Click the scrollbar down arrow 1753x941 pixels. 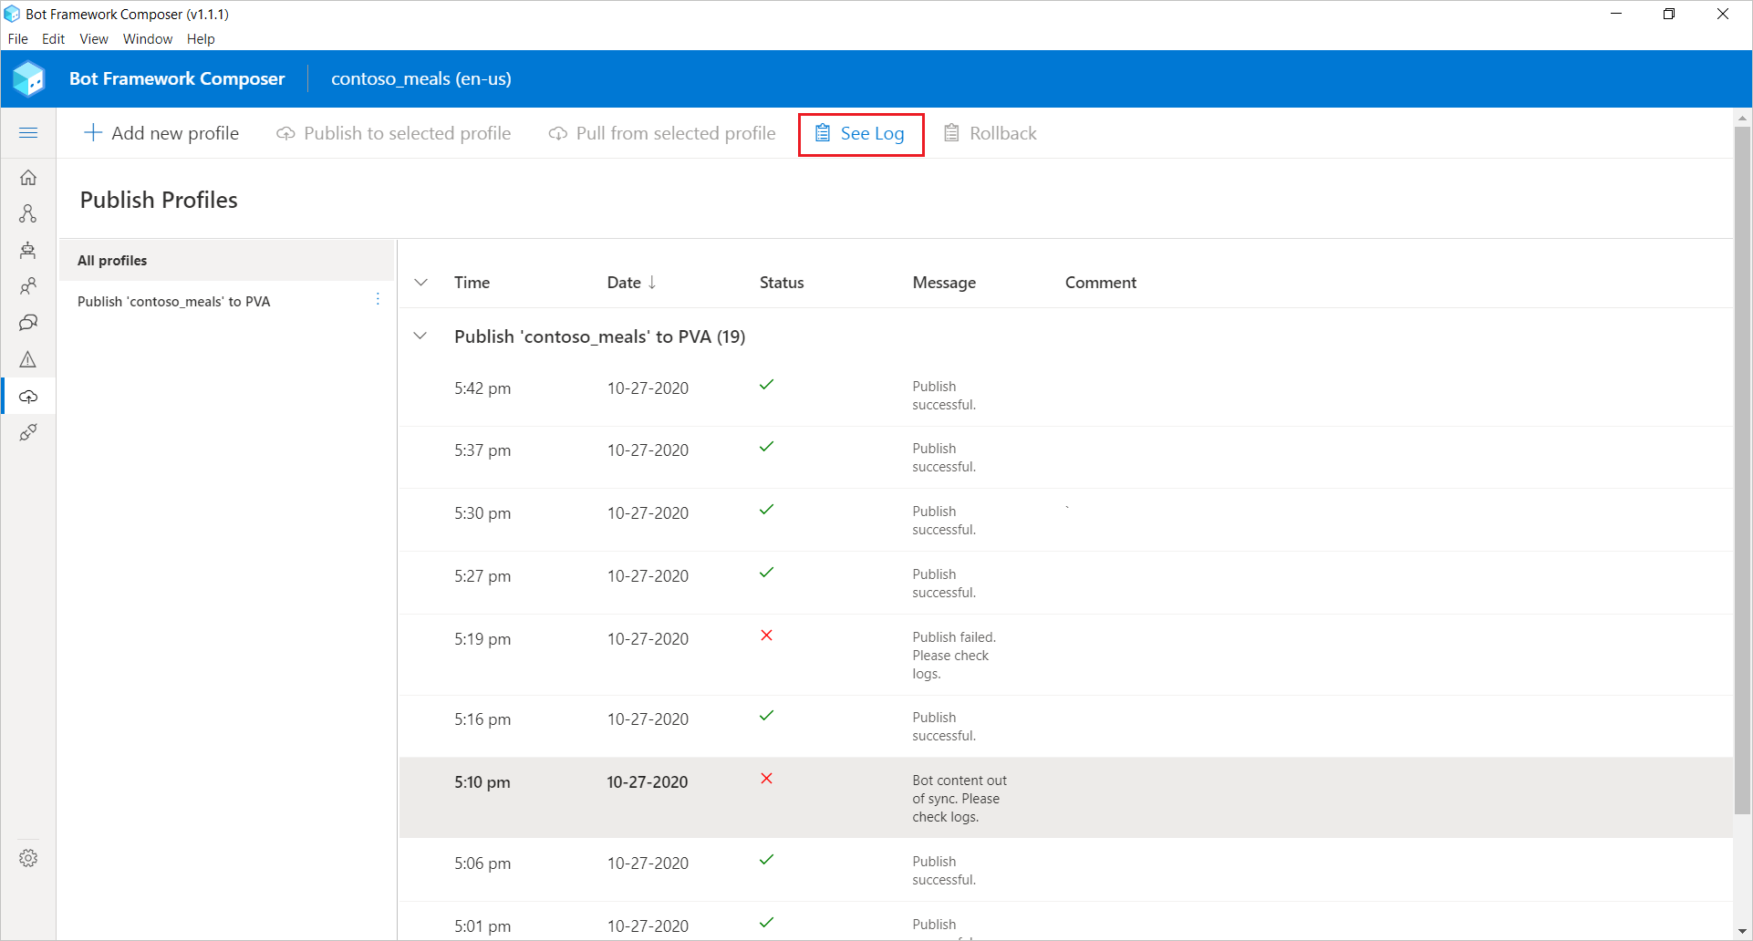(x=1742, y=930)
